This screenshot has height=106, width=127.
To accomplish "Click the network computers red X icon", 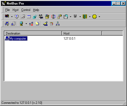I will 31,24.
